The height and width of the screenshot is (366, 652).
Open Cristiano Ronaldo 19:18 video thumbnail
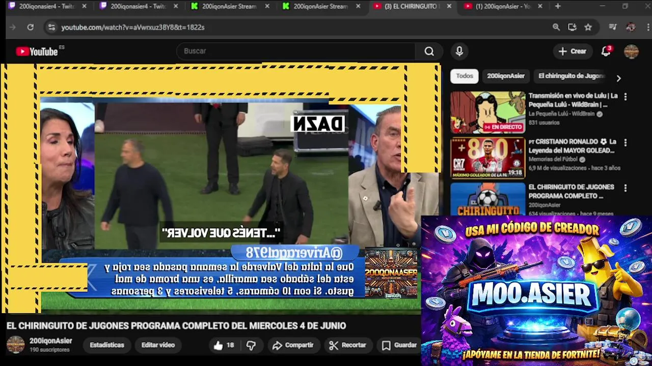pyautogui.click(x=487, y=158)
